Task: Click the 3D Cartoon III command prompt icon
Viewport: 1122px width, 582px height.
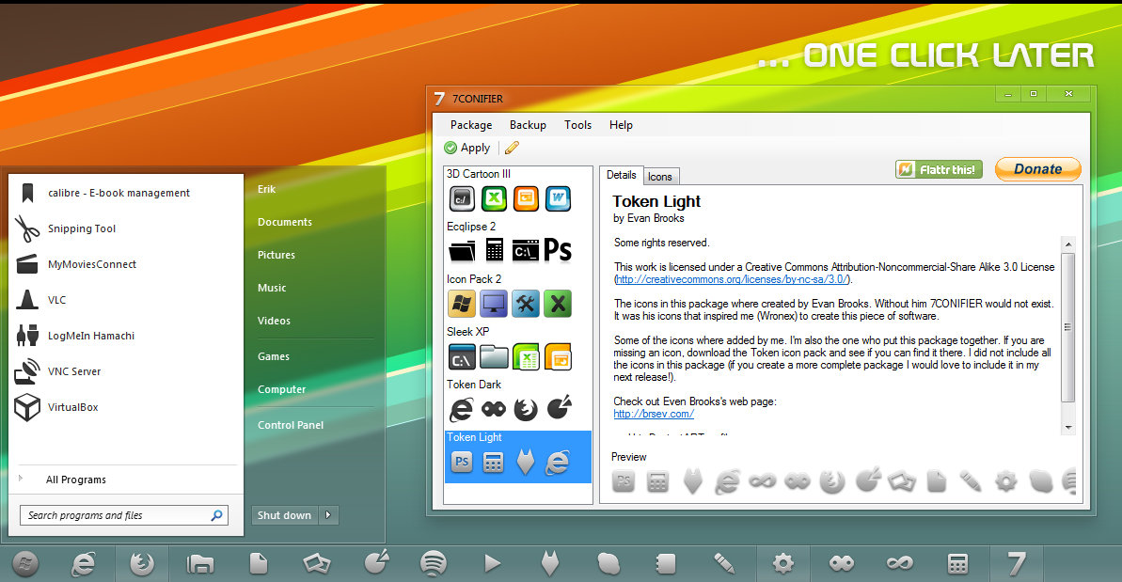Action: (x=462, y=198)
